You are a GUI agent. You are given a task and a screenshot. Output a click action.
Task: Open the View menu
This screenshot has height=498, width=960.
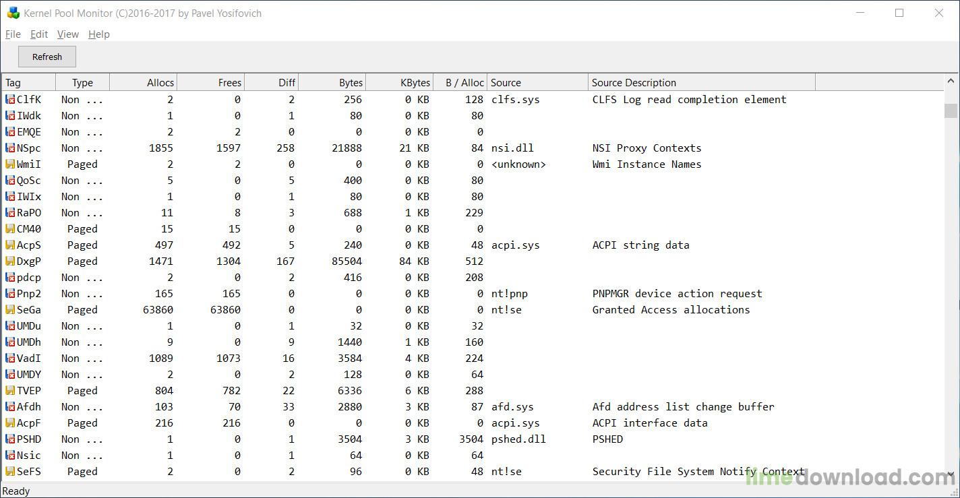[x=67, y=34]
